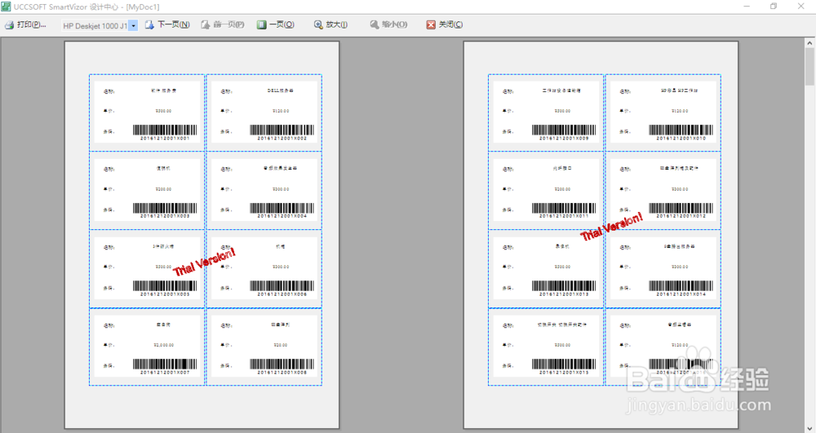Restore down the SmartVizor window
The height and width of the screenshot is (433, 816).
pos(774,7)
